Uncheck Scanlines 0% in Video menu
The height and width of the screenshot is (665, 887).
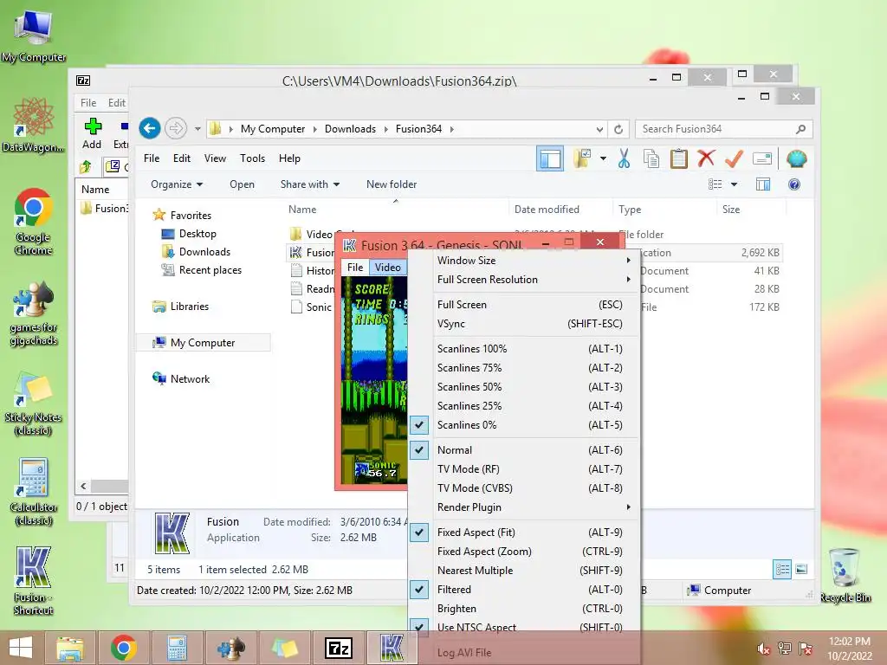click(x=524, y=425)
